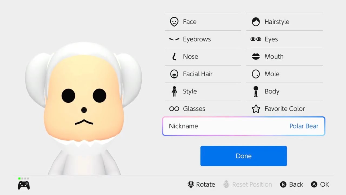Open the Face menu label
Image resolution: width=346 pixels, height=195 pixels.
(x=190, y=22)
